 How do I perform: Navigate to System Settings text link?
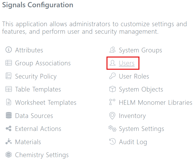point(142,129)
